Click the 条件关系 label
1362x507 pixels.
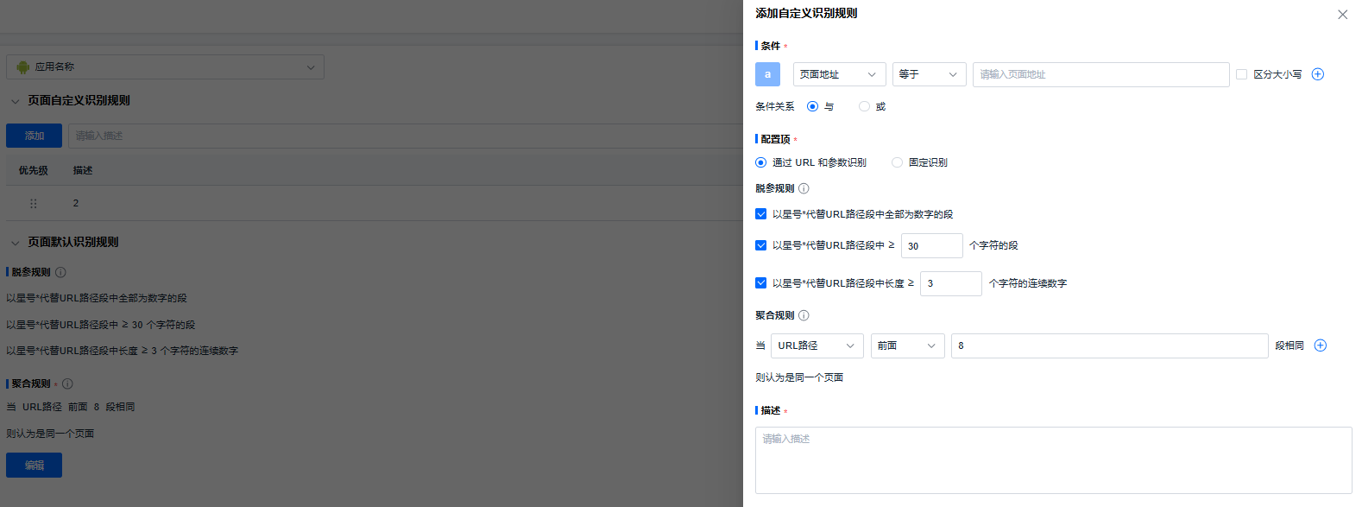click(x=774, y=106)
